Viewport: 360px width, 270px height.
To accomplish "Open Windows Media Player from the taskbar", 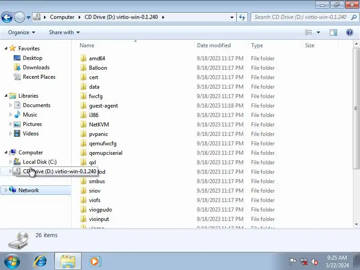I will coord(94,261).
